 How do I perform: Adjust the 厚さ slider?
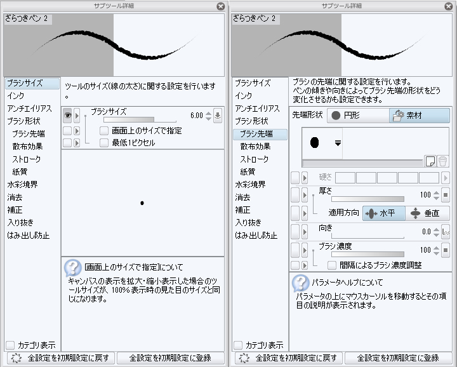(x=368, y=199)
